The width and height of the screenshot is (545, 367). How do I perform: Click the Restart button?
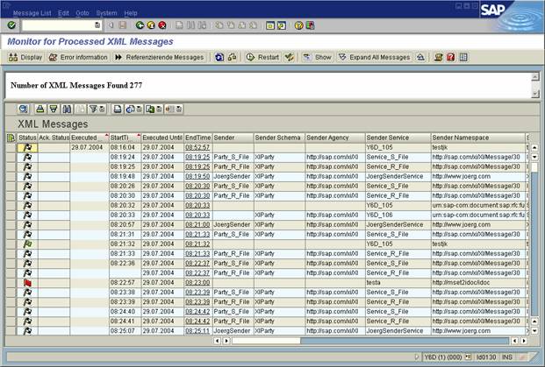[262, 57]
